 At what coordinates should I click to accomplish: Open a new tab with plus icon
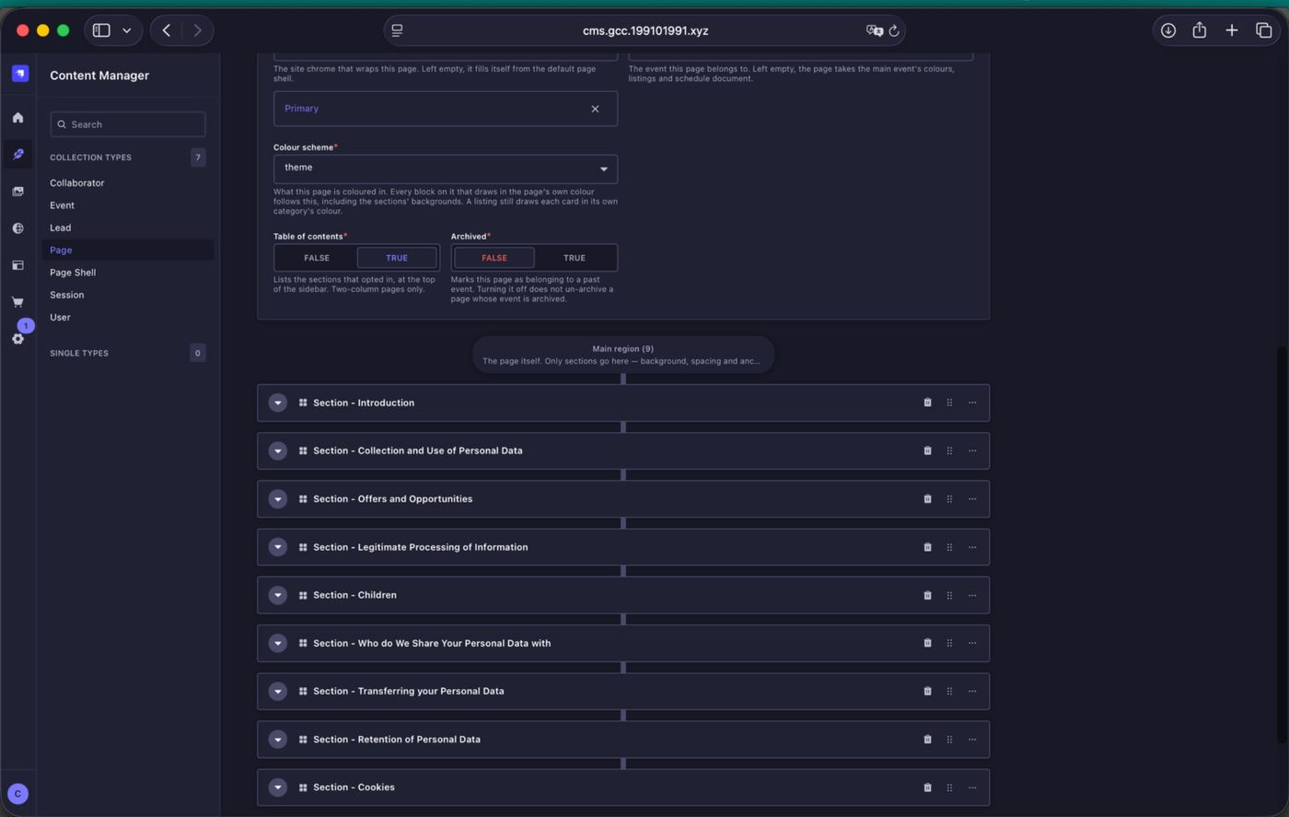(x=1231, y=30)
